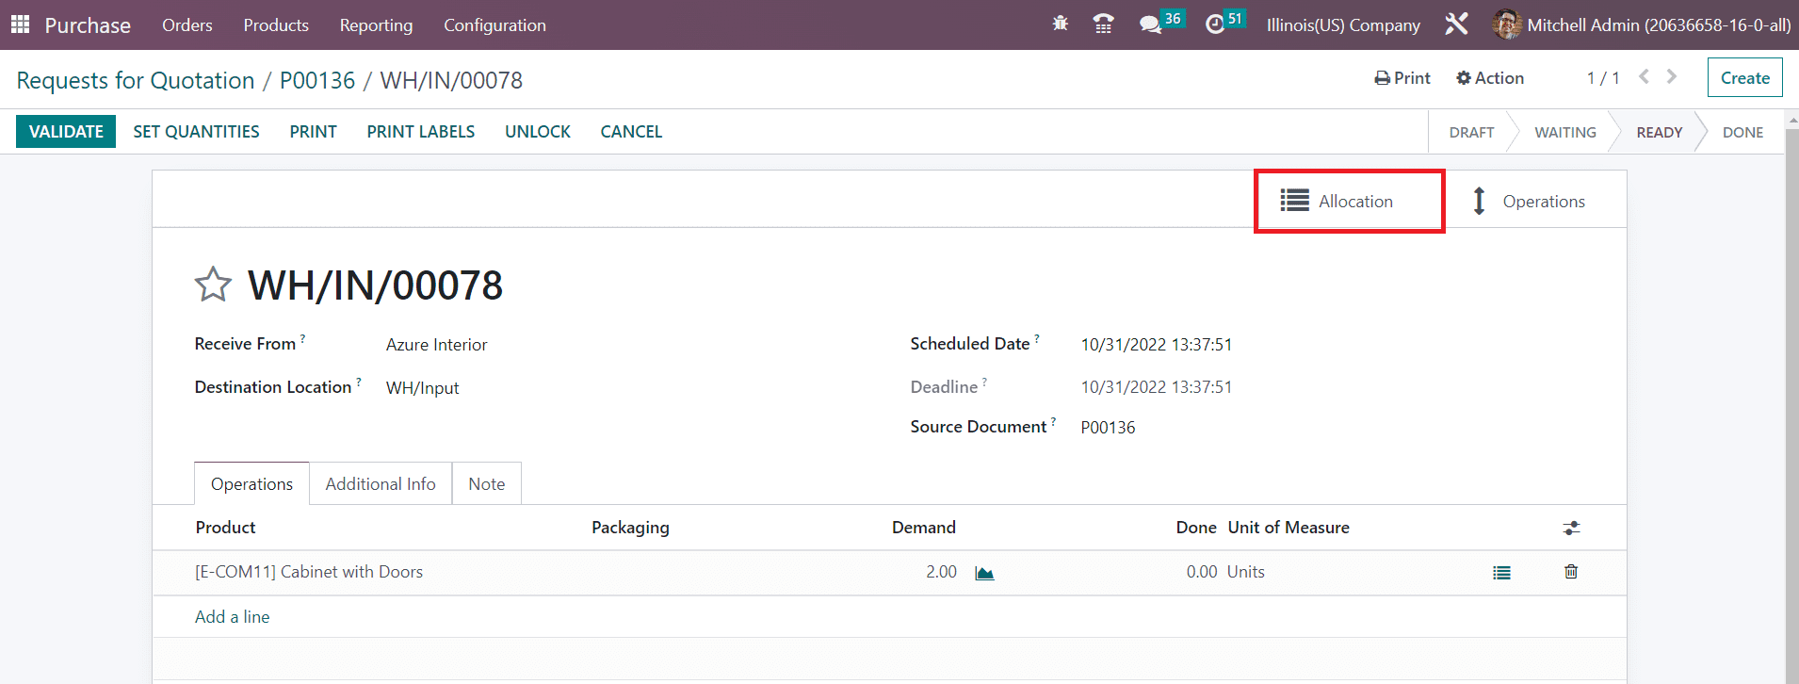
Task: Open the activities clock icon
Action: [x=1215, y=24]
